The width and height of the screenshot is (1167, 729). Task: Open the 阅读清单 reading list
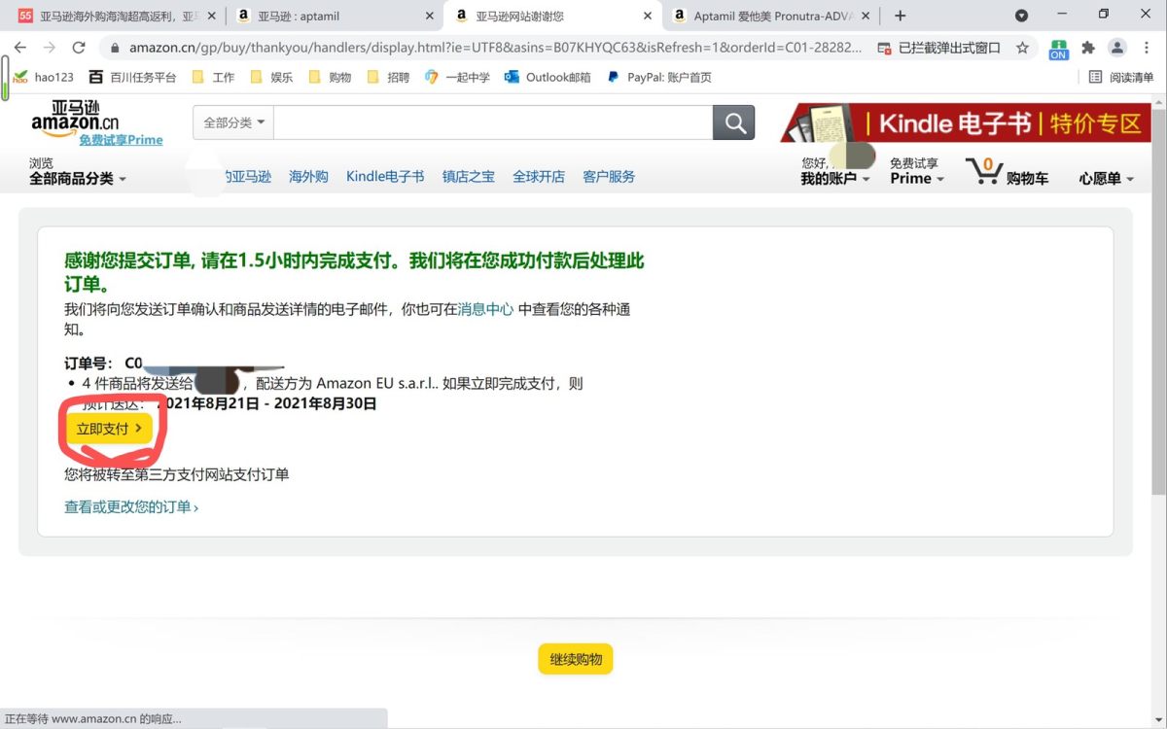[1121, 77]
